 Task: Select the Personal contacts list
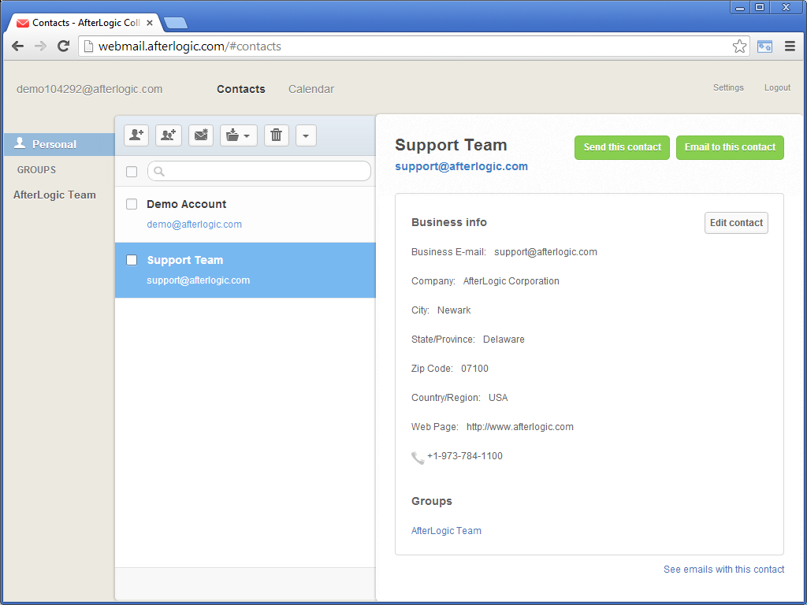click(x=59, y=144)
